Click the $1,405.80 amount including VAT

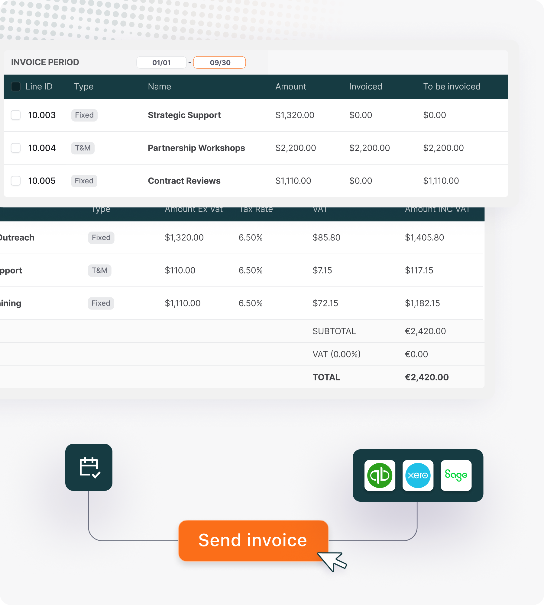(x=424, y=238)
